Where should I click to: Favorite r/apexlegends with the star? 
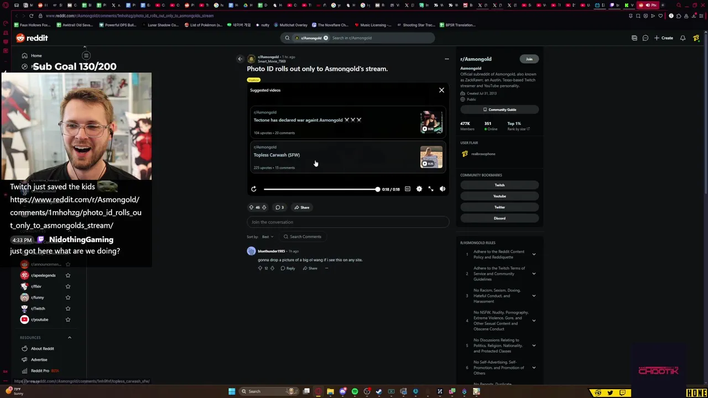coord(68,275)
